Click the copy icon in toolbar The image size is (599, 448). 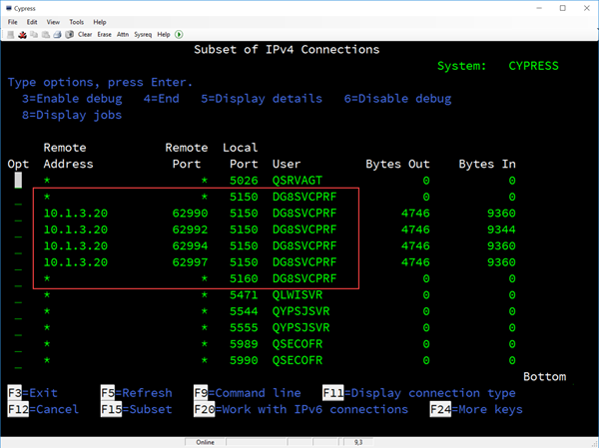point(33,34)
